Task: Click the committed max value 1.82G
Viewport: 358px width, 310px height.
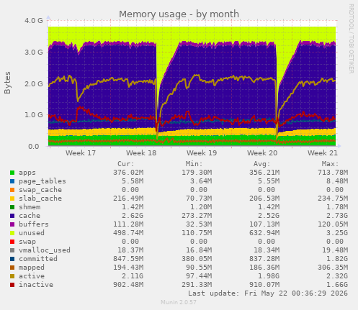Action: [x=337, y=259]
